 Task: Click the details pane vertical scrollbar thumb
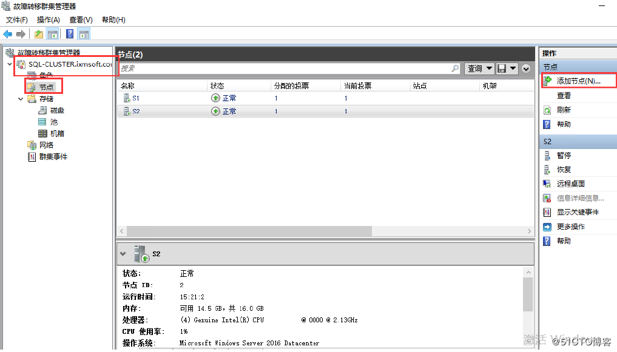tap(528, 294)
